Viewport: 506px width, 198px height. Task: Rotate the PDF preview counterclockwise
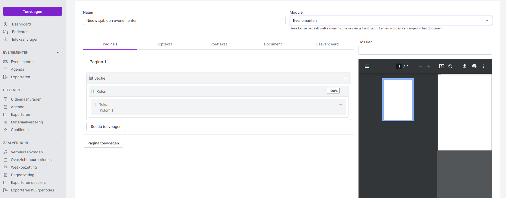pyautogui.click(x=450, y=66)
